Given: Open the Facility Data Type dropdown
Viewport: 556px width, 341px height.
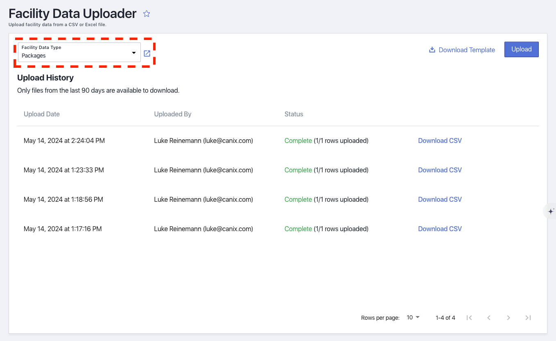Looking at the screenshot, I should 79,52.
